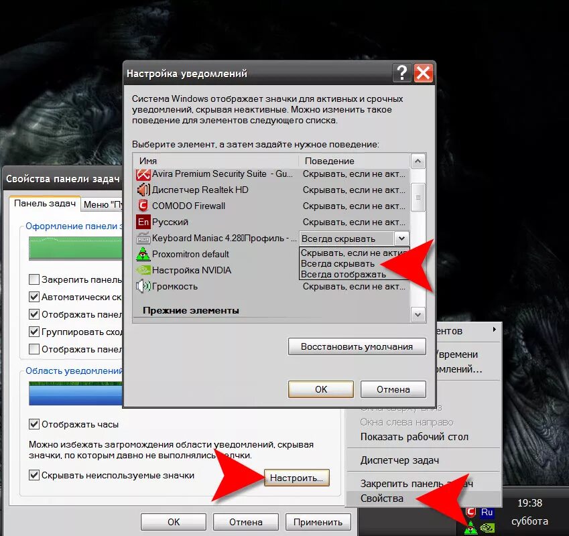Click the Громкость volume speaker icon
Viewport: 569px width, 536px height.
143,287
